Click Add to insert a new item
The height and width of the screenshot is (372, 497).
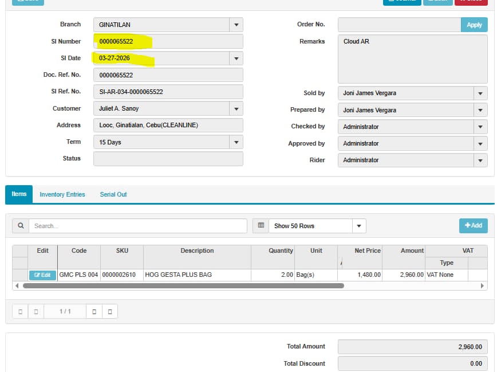[x=473, y=226]
